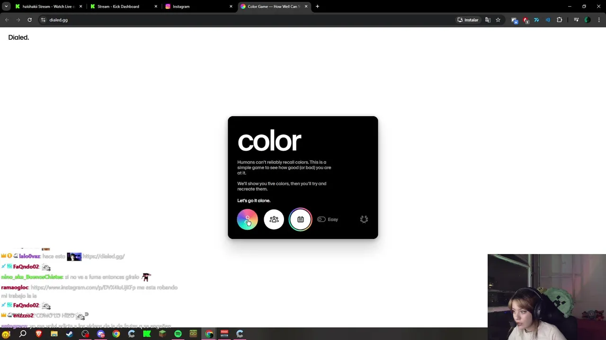
Task: Launch Brave browser from taskbar
Action: [x=39, y=334]
